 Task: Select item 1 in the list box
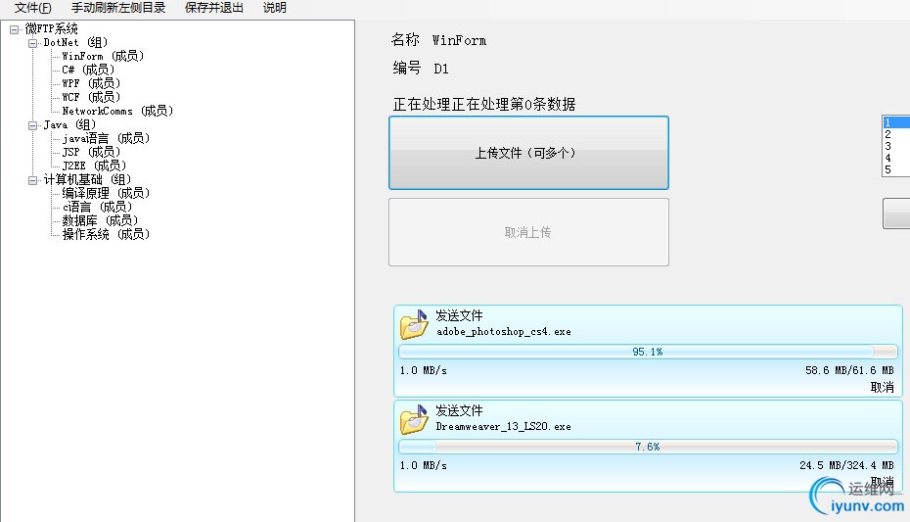pos(896,122)
